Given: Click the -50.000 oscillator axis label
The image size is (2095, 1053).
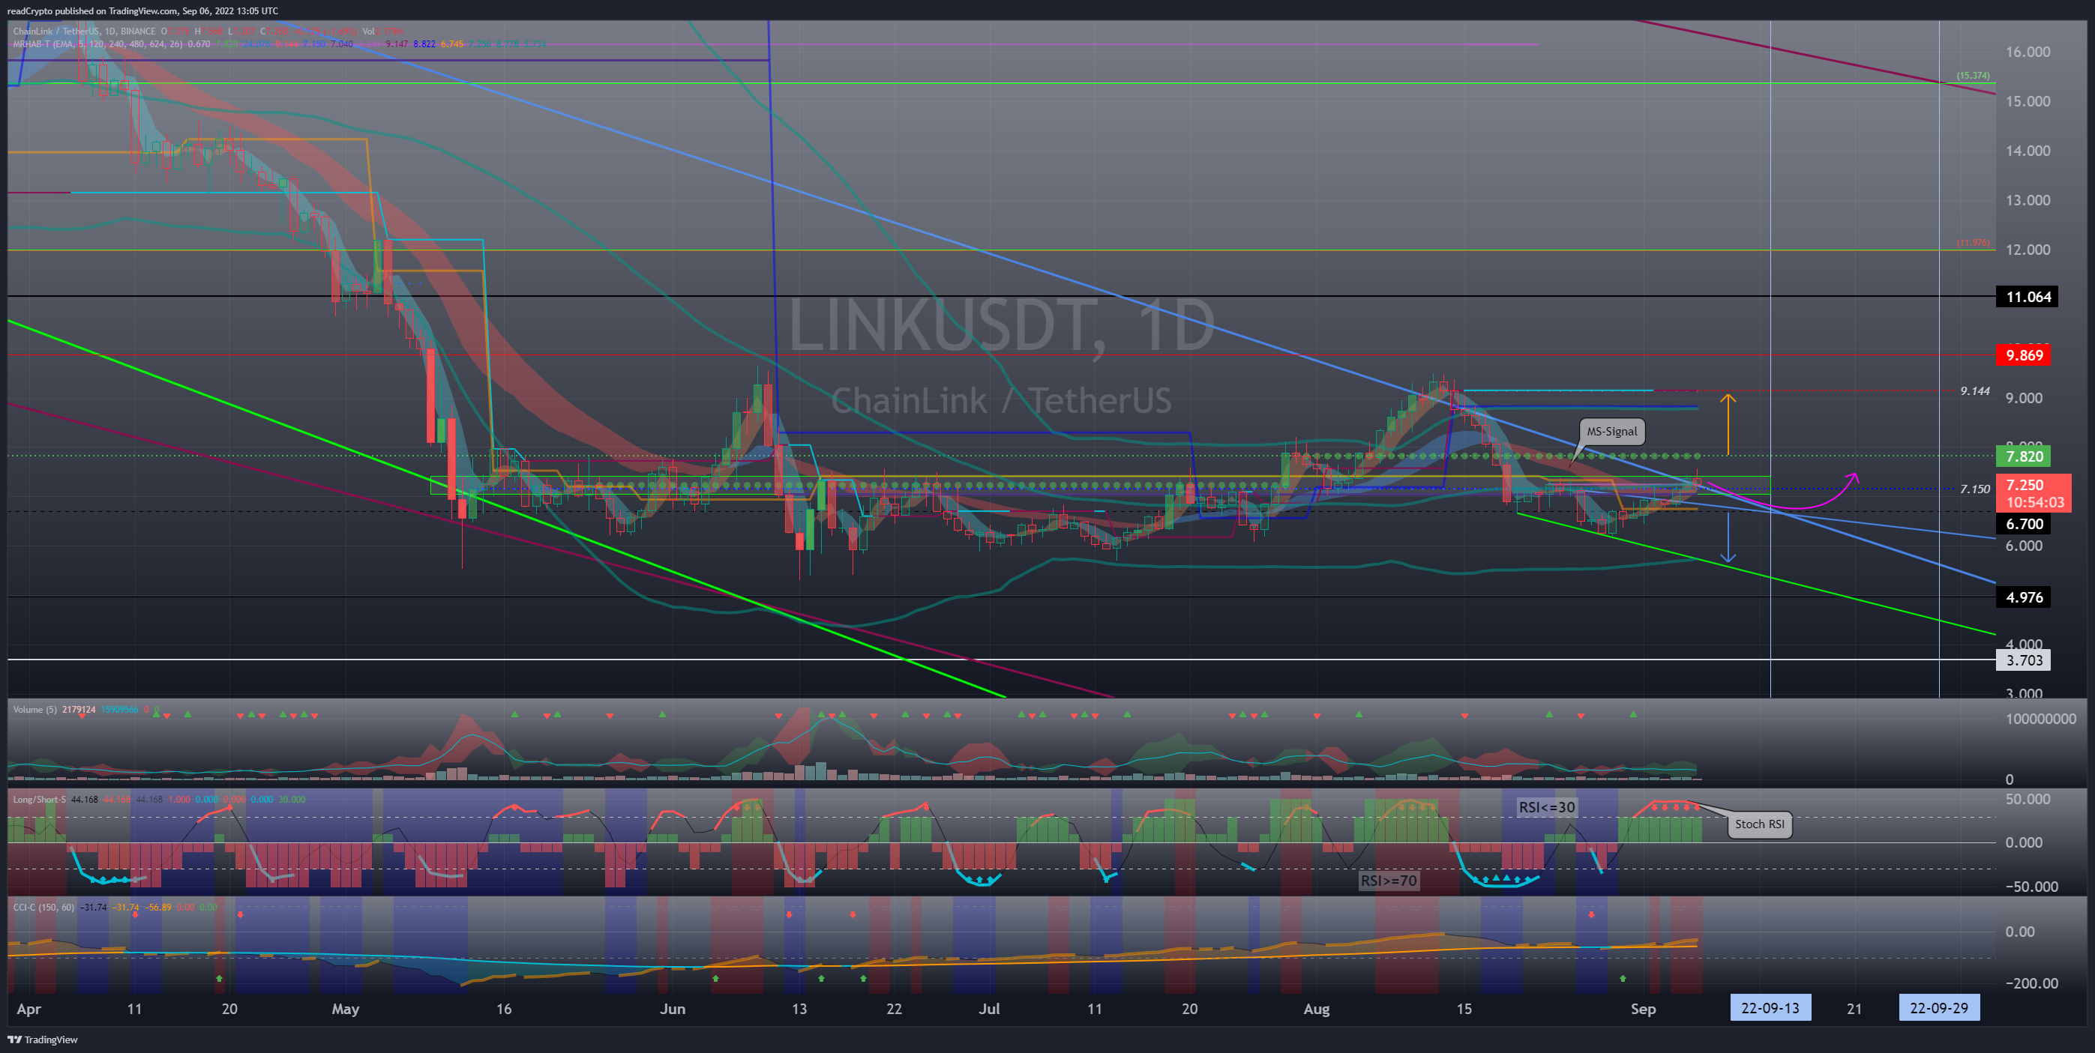Looking at the screenshot, I should pos(2031,887).
